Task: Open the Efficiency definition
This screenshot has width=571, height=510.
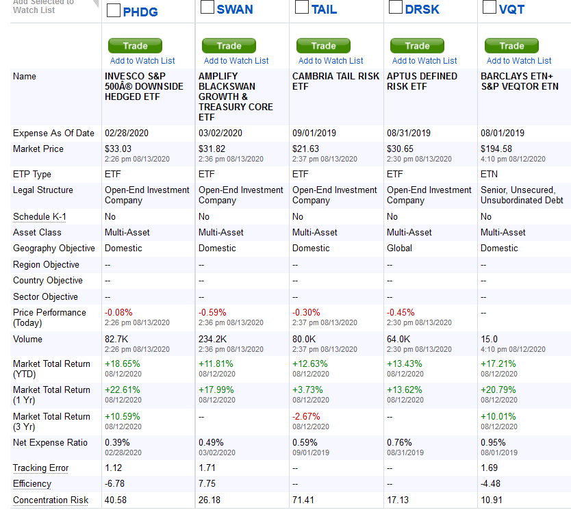Action: (x=32, y=484)
